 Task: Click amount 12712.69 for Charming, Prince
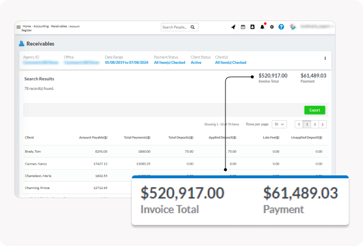click(100, 188)
